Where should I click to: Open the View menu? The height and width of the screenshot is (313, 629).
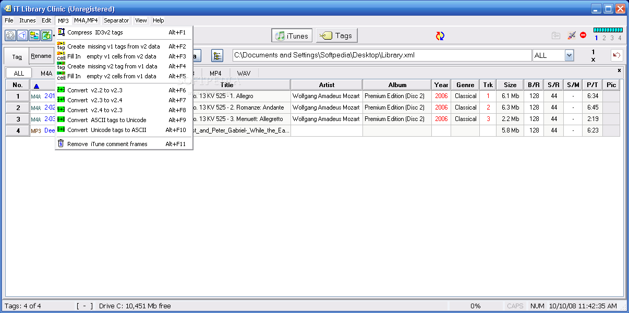(141, 21)
